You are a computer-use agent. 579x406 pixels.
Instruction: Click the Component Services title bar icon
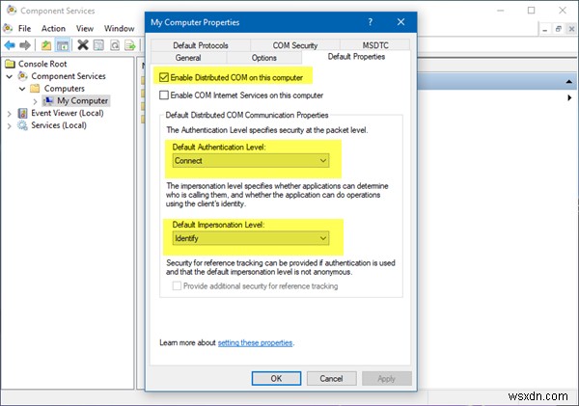(x=12, y=10)
